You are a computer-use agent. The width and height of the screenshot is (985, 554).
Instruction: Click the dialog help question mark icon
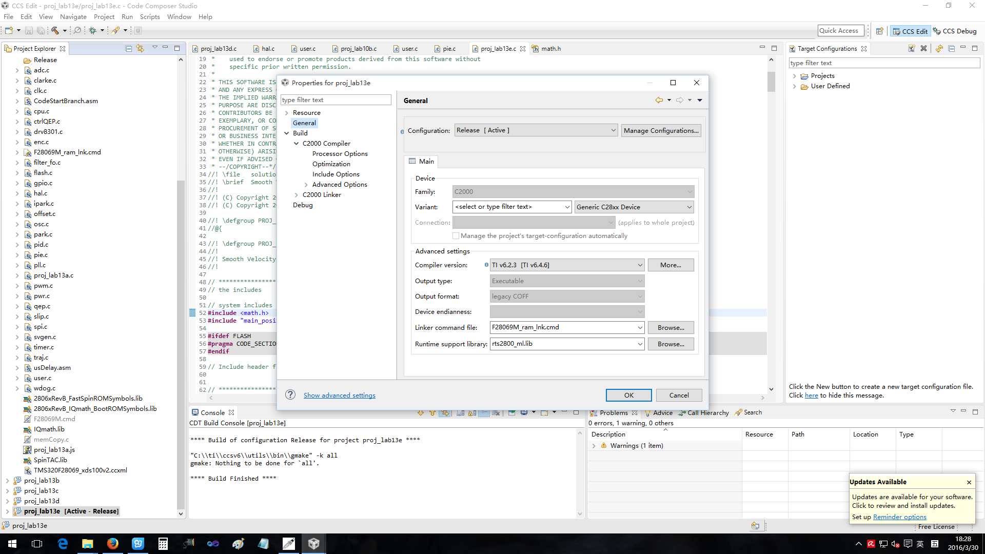[x=290, y=394]
